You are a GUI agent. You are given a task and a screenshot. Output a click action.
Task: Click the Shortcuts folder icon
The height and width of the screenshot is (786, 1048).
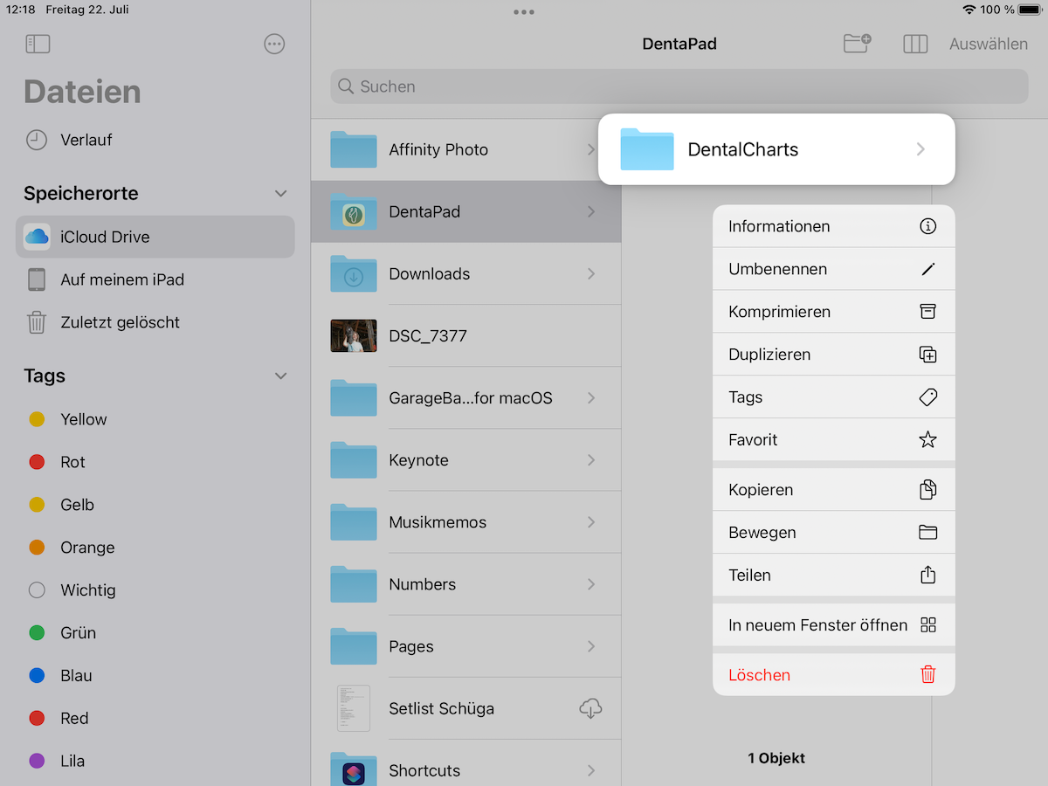pyautogui.click(x=354, y=769)
